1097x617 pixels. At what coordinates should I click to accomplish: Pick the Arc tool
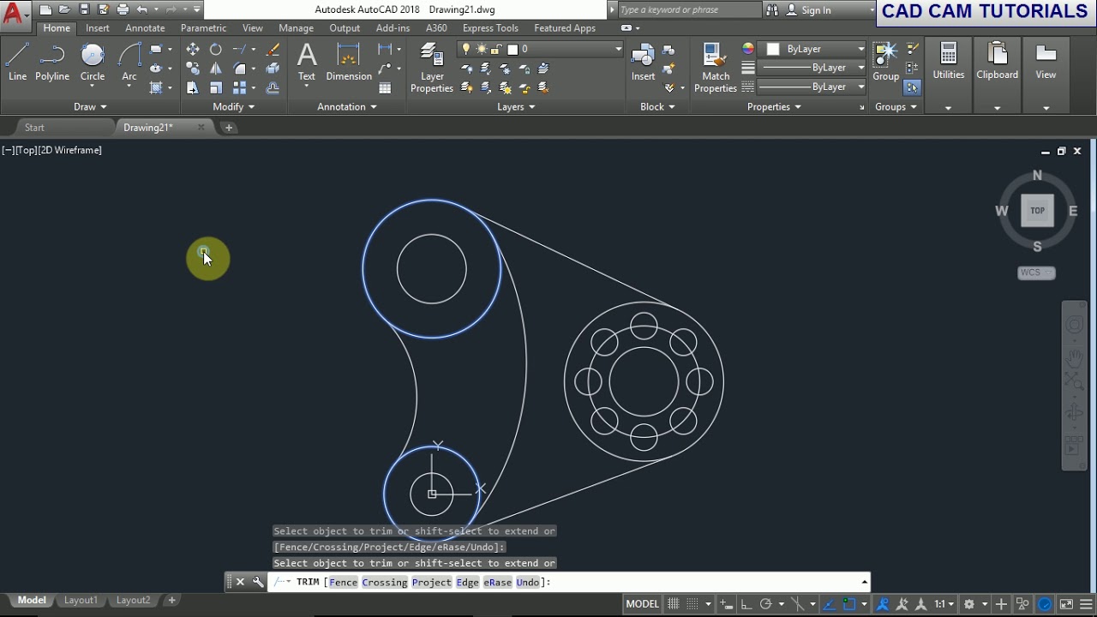point(129,63)
